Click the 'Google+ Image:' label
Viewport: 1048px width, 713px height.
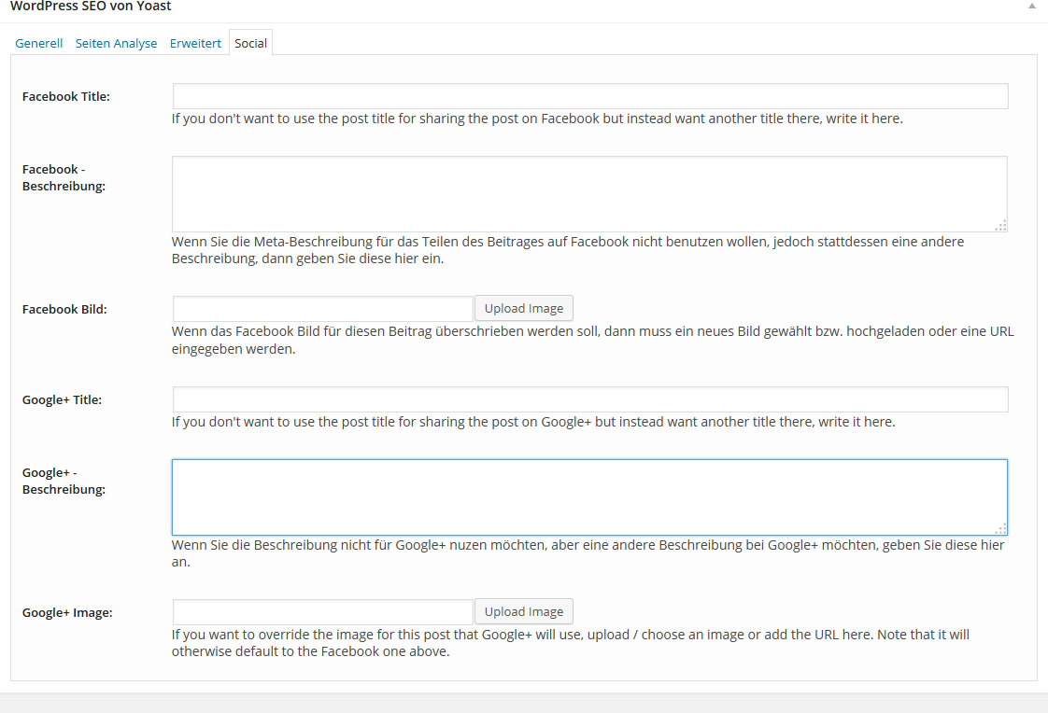pyautogui.click(x=67, y=613)
